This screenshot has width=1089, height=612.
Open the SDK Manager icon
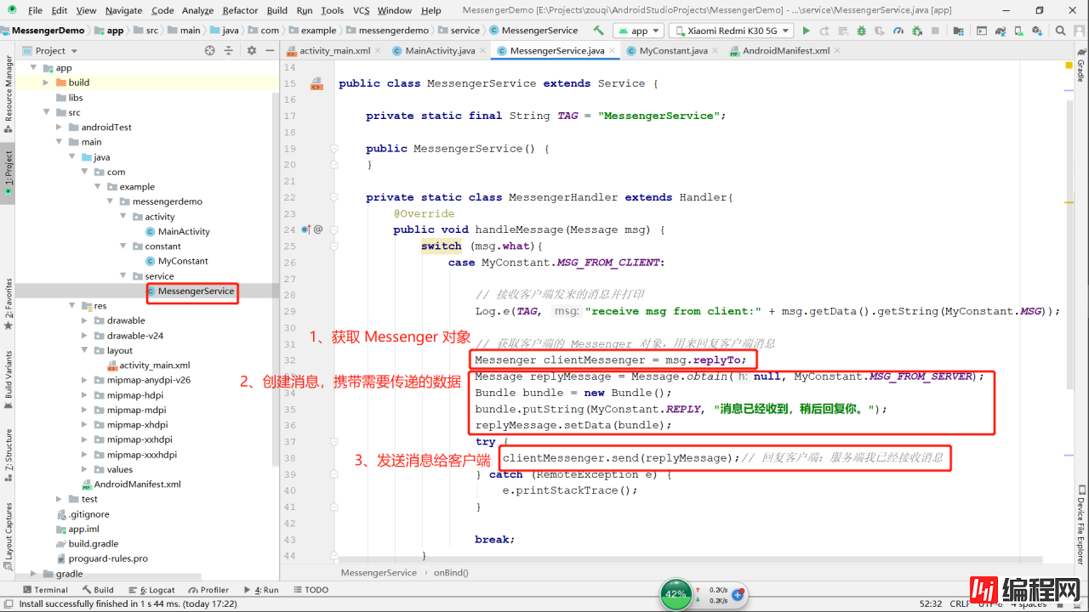1037,31
